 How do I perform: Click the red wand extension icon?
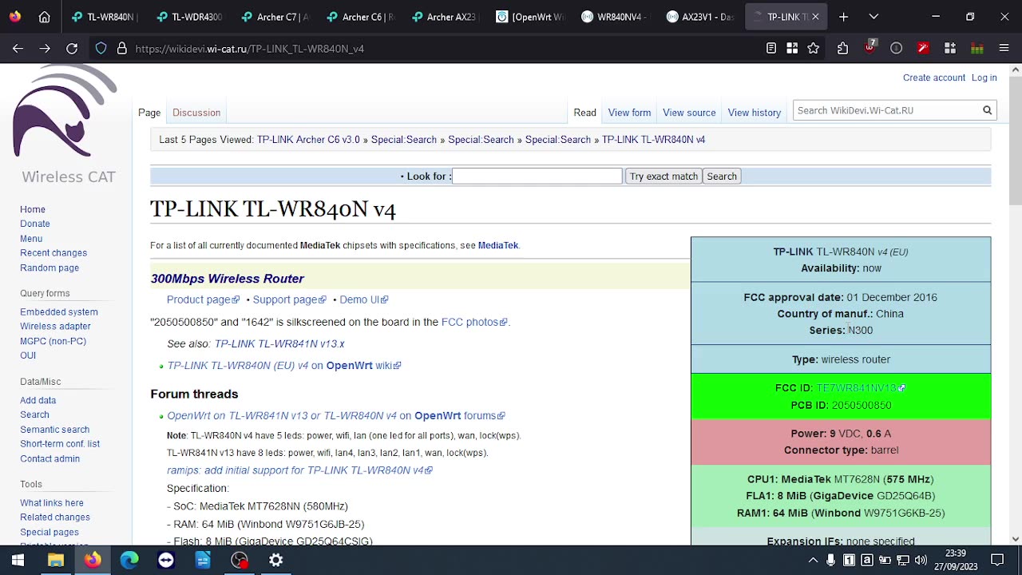point(923,49)
